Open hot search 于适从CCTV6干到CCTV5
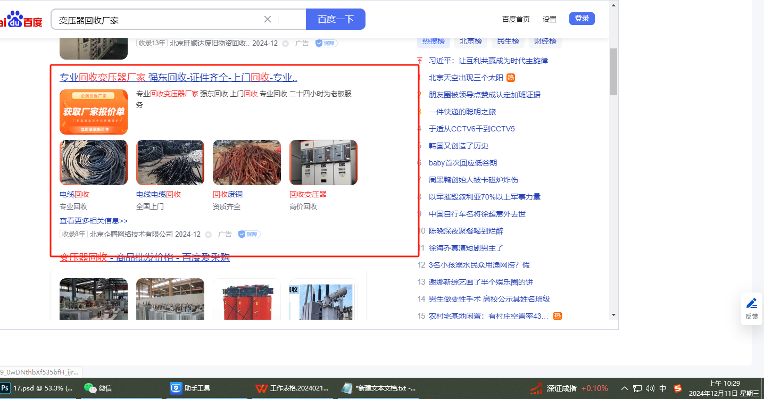764x399 pixels. click(x=472, y=129)
